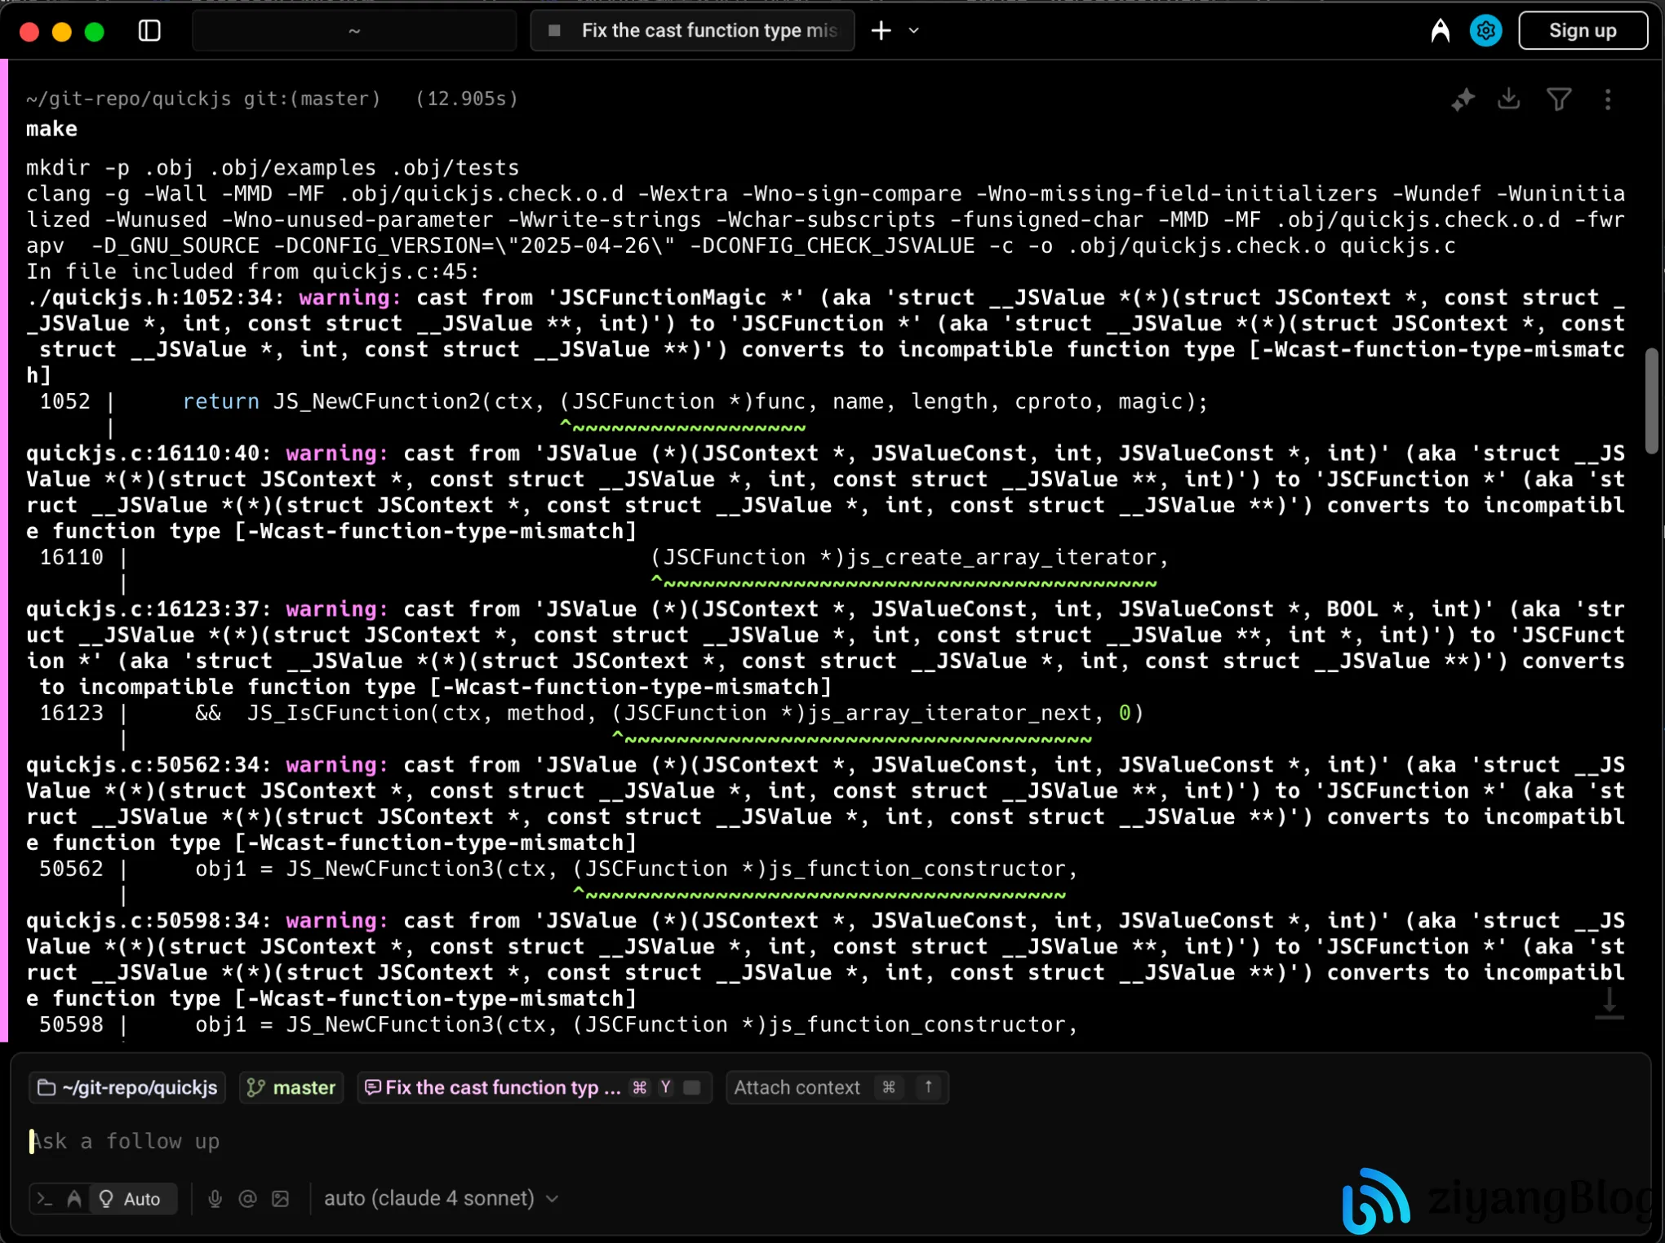Open the blue settings gear avatar
This screenshot has width=1665, height=1243.
click(1486, 31)
